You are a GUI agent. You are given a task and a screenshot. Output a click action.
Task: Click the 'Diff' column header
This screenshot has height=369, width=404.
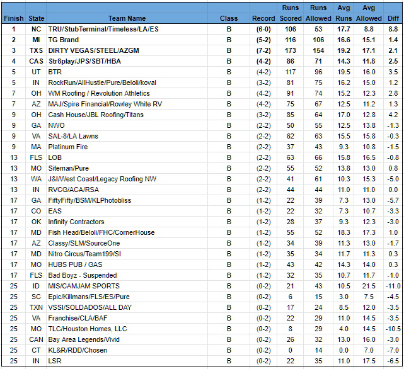point(393,18)
